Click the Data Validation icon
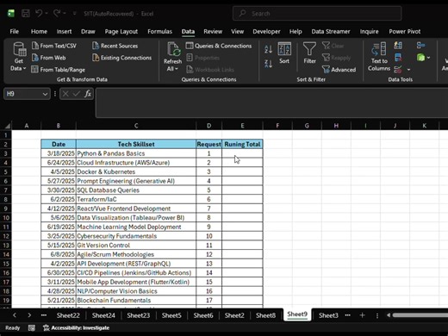448x336 pixels. [x=398, y=69]
